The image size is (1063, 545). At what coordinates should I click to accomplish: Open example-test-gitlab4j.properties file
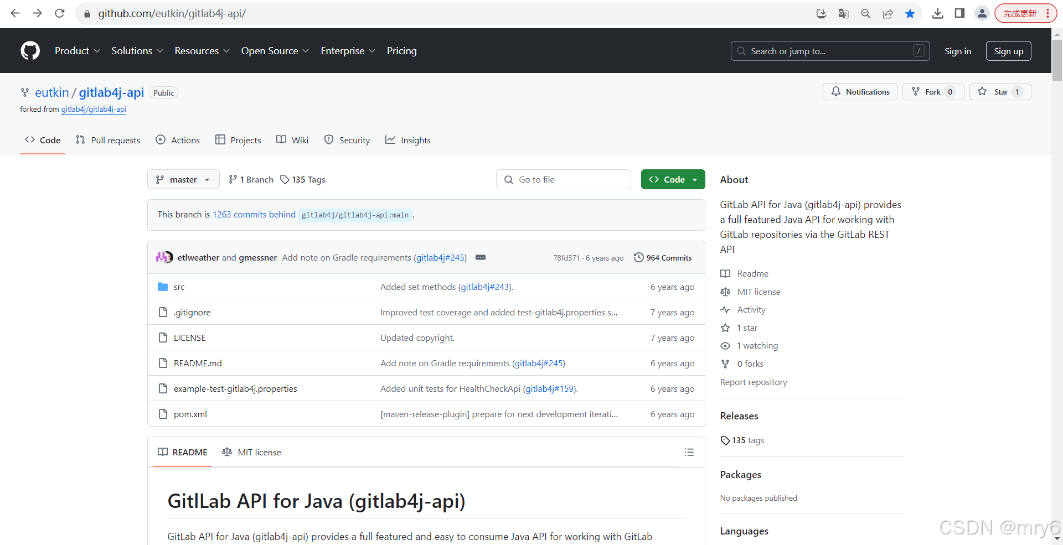235,388
